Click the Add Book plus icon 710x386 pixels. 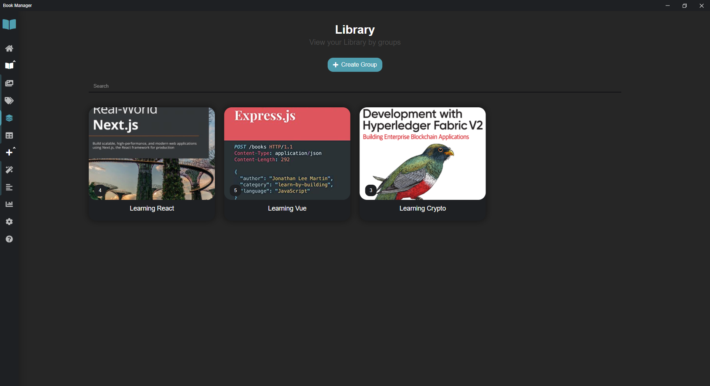click(9, 152)
